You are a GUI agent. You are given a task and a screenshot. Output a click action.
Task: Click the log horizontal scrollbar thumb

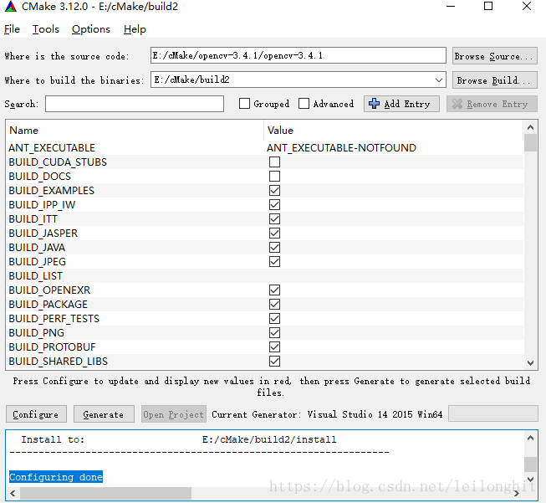[x=105, y=493]
